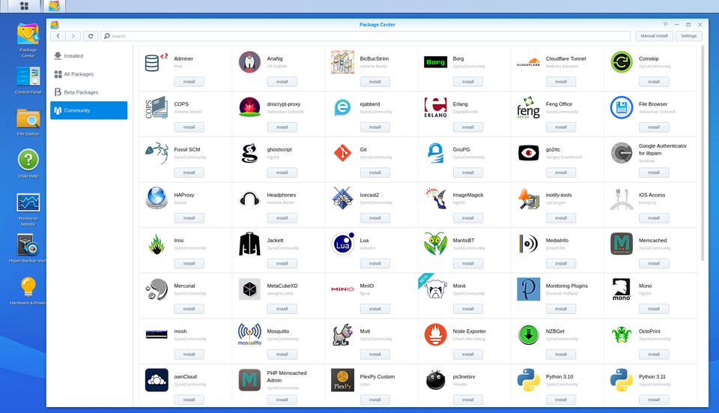Select the Python 3.11 package icon
This screenshot has height=413, width=719.
622,380
